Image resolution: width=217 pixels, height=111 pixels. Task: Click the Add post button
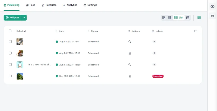[12, 18]
